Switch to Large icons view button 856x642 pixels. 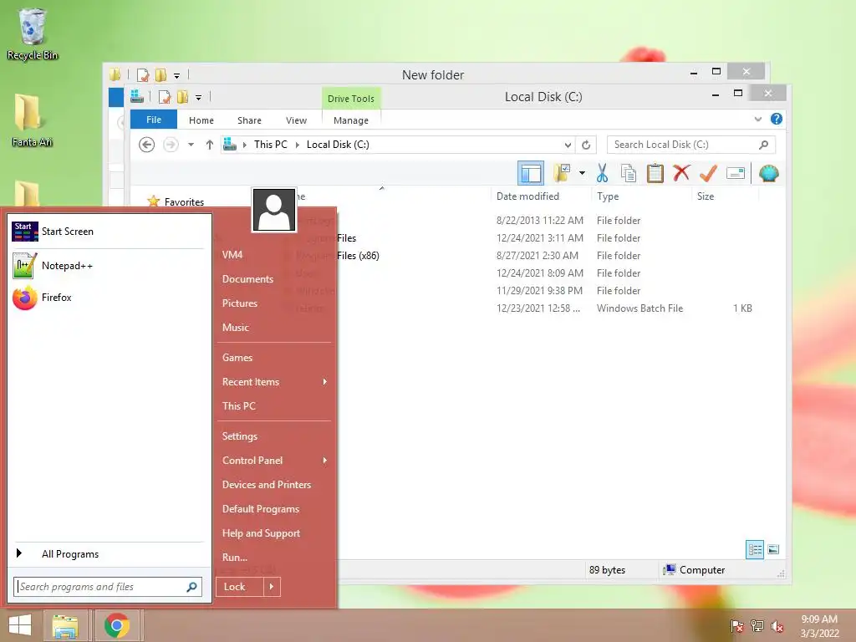[x=773, y=549]
